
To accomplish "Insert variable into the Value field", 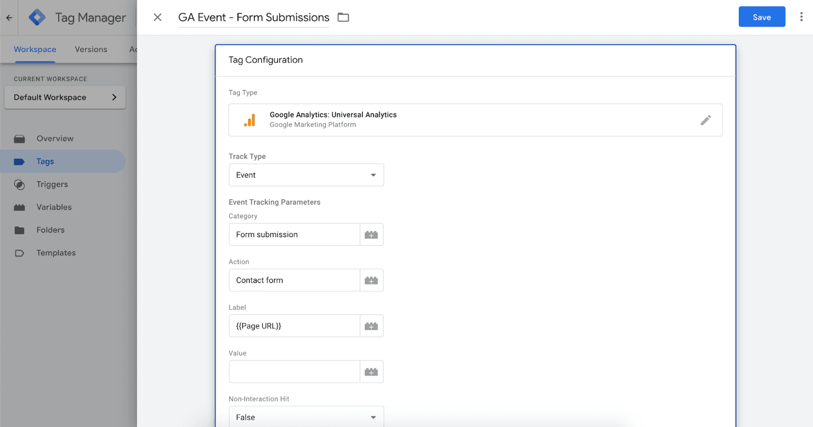I will point(371,372).
